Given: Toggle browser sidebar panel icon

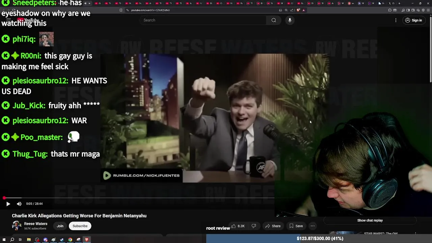Looking at the screenshot, I should 408,10.
